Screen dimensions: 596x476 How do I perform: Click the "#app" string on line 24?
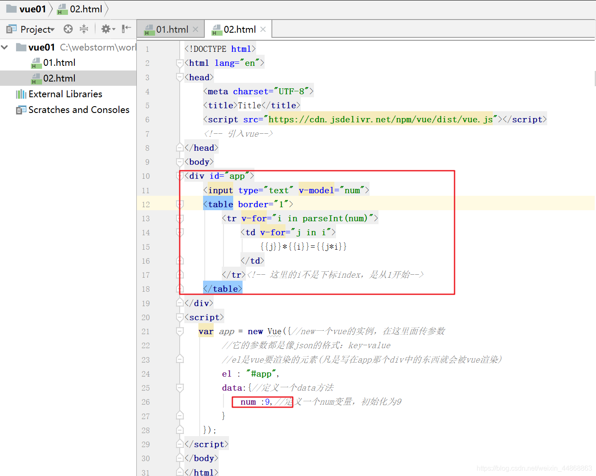click(x=261, y=374)
